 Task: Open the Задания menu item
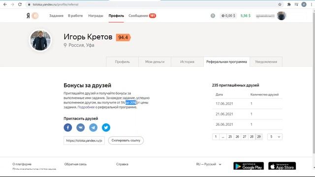click(x=56, y=16)
